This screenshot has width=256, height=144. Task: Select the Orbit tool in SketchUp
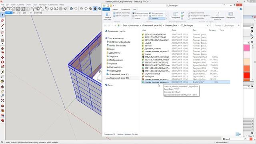click(2, 87)
